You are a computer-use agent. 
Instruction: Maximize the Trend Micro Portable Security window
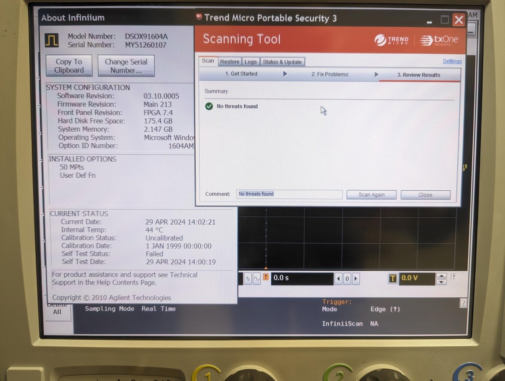tap(444, 20)
